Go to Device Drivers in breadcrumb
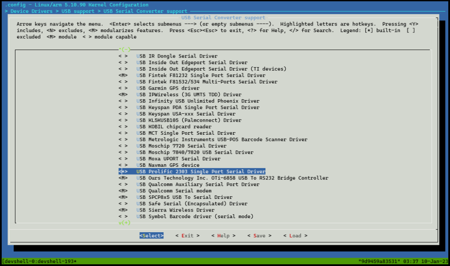Screen dimensions: 450x266 [x=32, y=11]
